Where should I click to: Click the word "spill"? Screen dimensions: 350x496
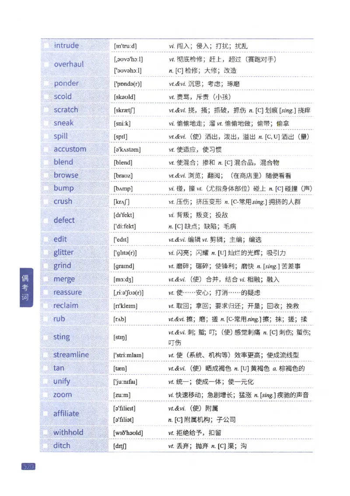coord(60,136)
